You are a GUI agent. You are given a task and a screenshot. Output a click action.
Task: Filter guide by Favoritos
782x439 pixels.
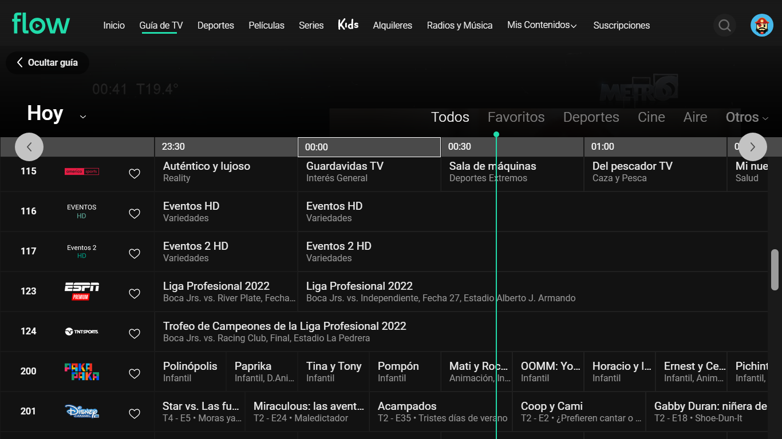(x=516, y=117)
